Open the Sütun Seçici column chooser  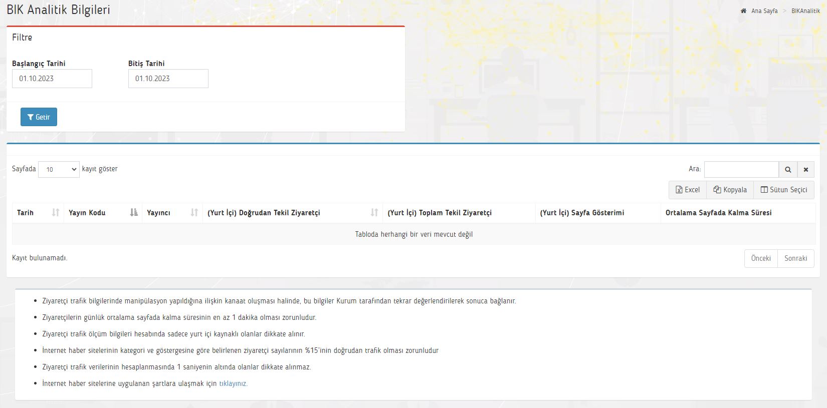[784, 190]
